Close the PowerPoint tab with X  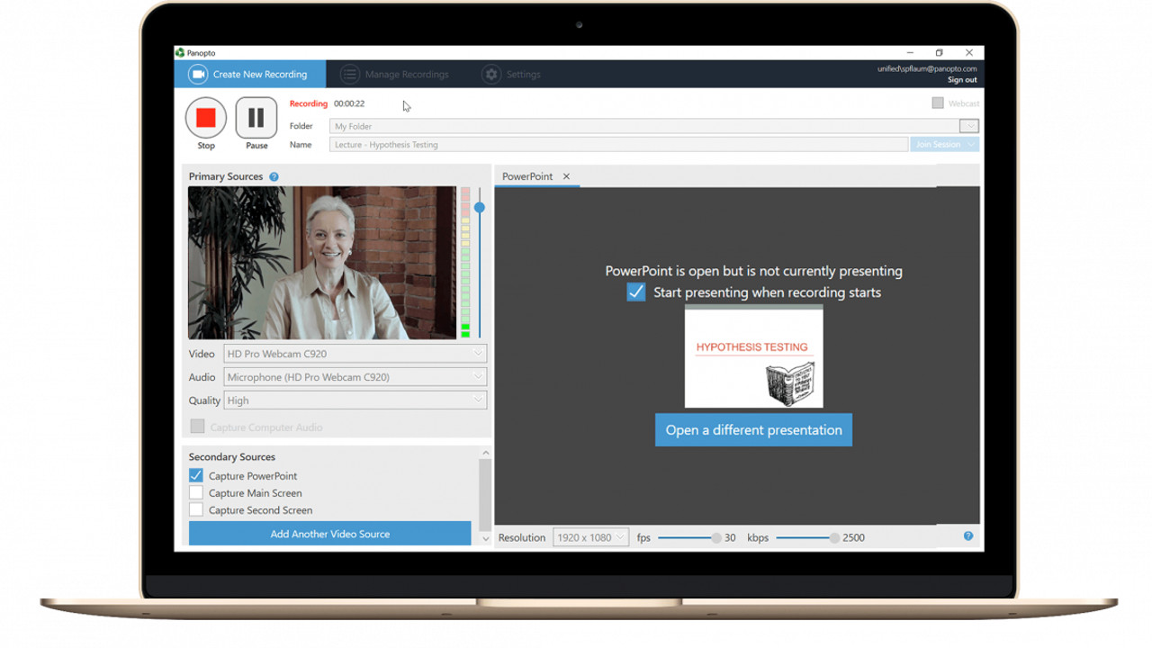pos(566,176)
